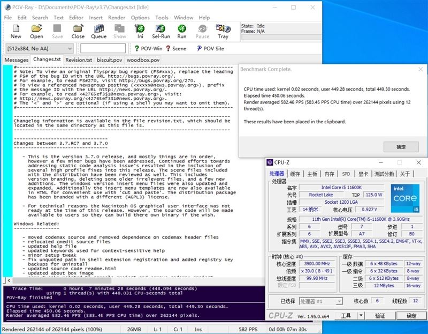Close the Benchmark Complete dialog
The image size is (428, 334).
[x=421, y=70]
